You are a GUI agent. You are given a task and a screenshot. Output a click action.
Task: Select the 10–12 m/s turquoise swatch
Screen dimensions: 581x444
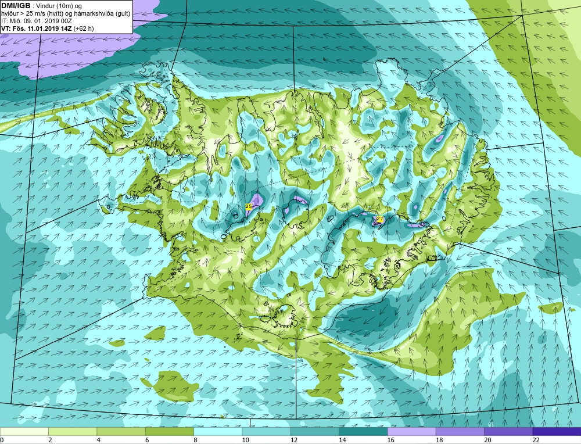(x=267, y=431)
